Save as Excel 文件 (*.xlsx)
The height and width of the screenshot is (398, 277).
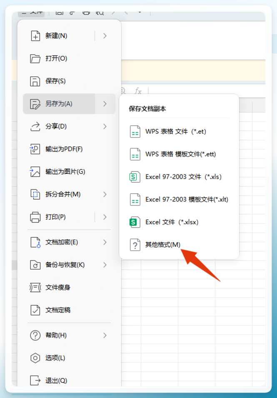[179, 222]
